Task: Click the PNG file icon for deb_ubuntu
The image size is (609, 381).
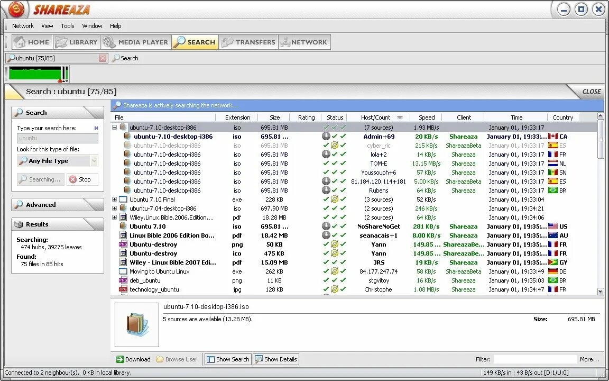Action: coord(123,280)
